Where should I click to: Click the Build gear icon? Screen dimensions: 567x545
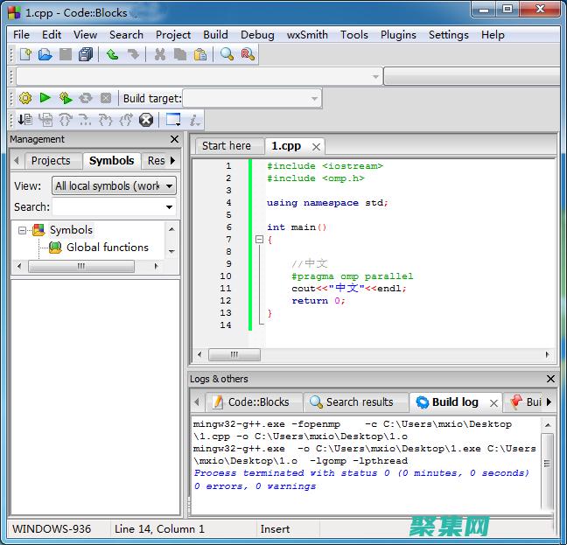24,98
